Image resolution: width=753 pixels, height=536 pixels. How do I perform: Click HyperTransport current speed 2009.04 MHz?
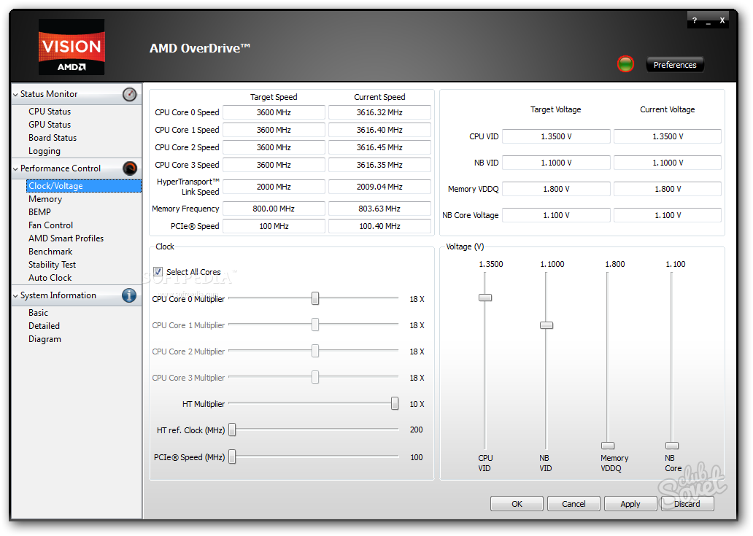[x=379, y=187]
